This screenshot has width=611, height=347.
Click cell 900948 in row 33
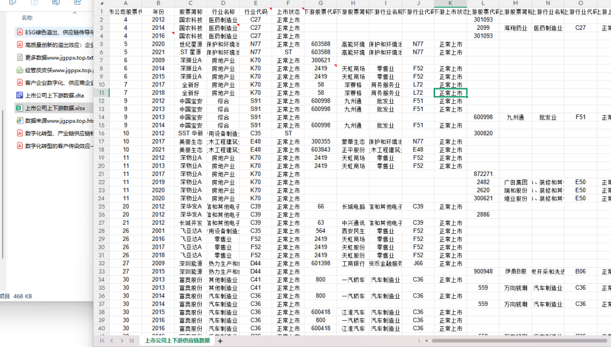(x=483, y=272)
